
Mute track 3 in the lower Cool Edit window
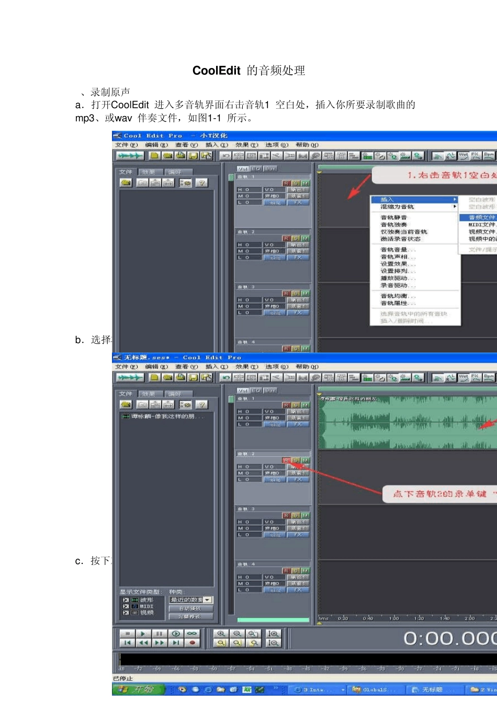tap(305, 516)
